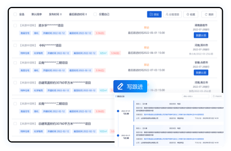Click 5.56(亿) tag in 资水华 row
The image size is (231, 151).
100,33
